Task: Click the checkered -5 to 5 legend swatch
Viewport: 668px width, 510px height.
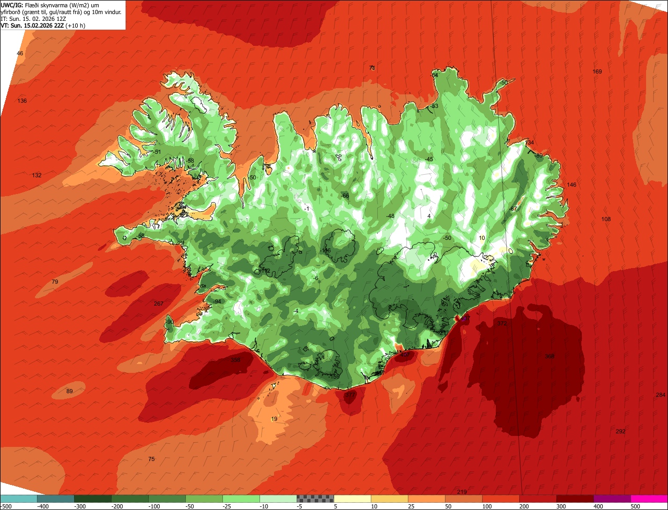Action: pyautogui.click(x=315, y=499)
